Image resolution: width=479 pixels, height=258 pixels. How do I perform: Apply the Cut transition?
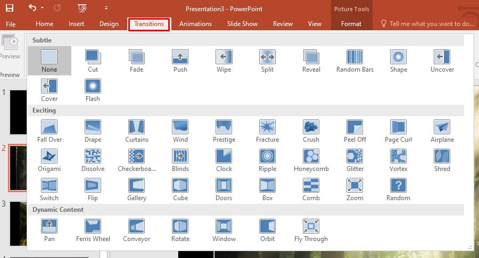(x=93, y=61)
